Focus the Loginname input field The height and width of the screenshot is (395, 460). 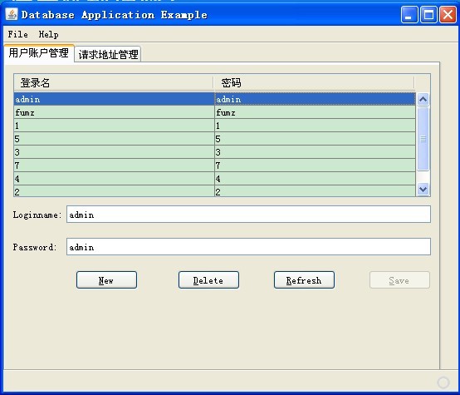248,215
